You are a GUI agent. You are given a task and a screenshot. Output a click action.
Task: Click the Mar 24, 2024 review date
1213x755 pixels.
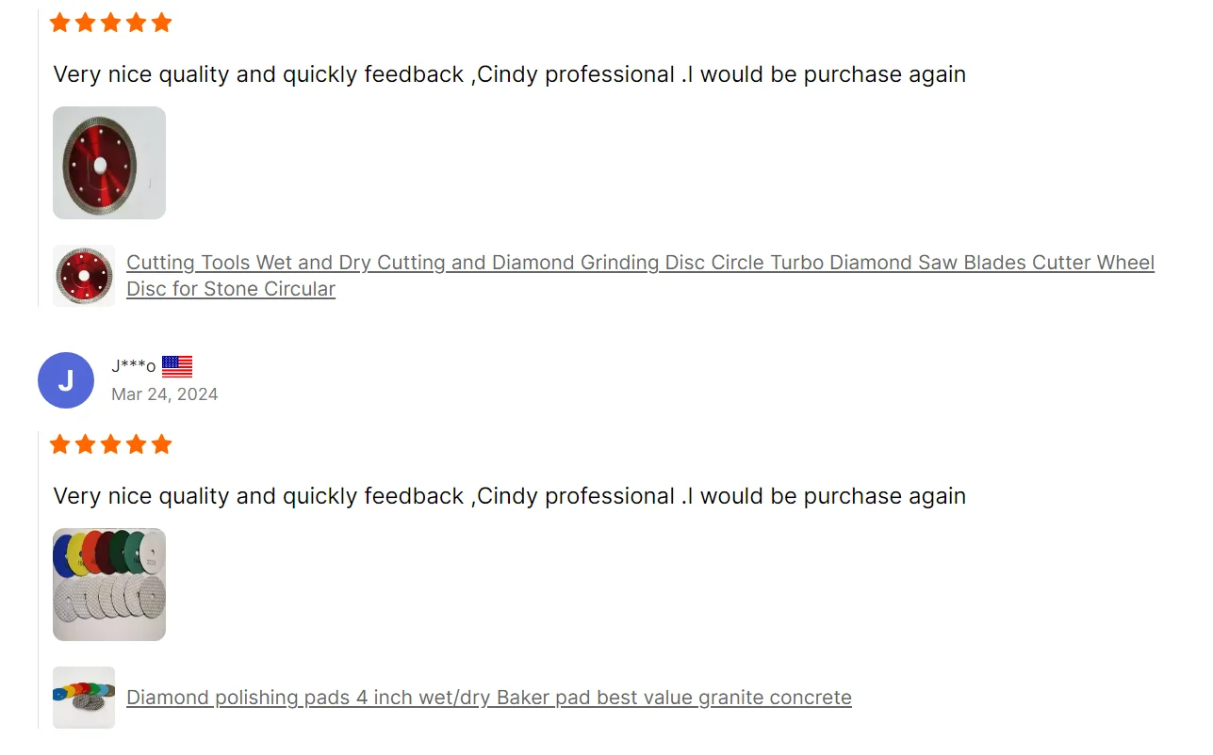pos(165,394)
